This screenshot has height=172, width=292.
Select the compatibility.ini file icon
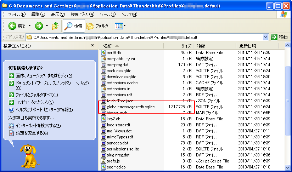(x=103, y=59)
